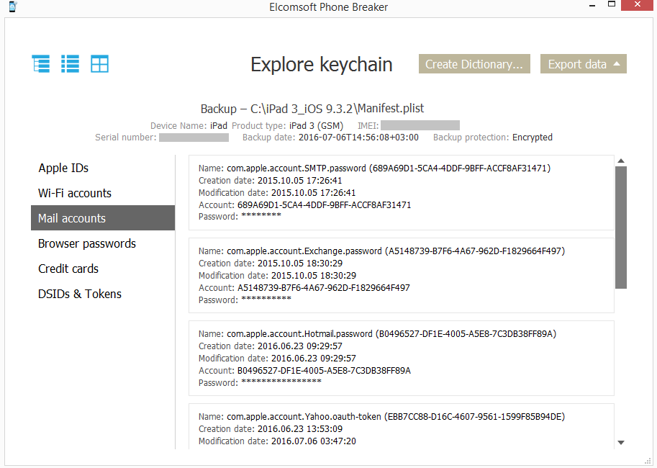Select the Mail accounts category
Screen dimensions: 657x468
72,218
